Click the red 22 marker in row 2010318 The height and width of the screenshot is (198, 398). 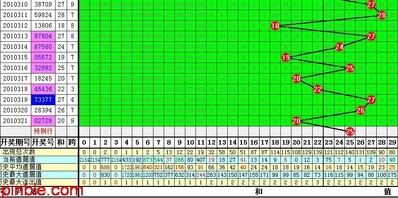click(x=318, y=89)
